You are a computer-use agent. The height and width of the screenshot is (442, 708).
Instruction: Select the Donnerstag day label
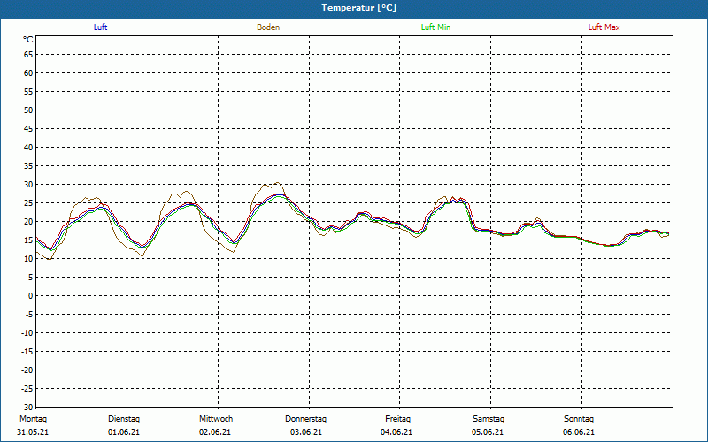305,419
